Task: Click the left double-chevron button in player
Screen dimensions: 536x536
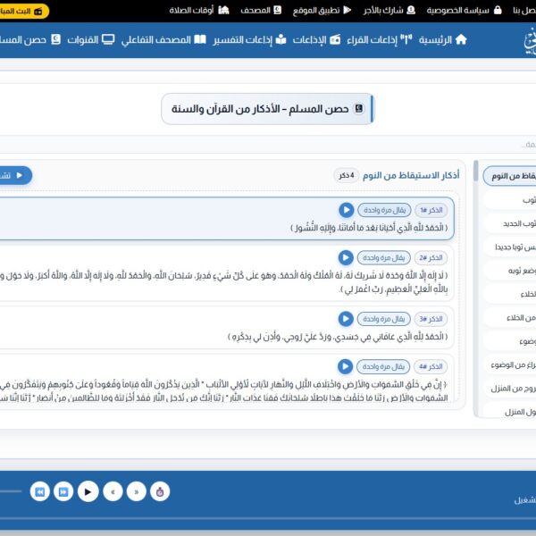Action: point(113,490)
